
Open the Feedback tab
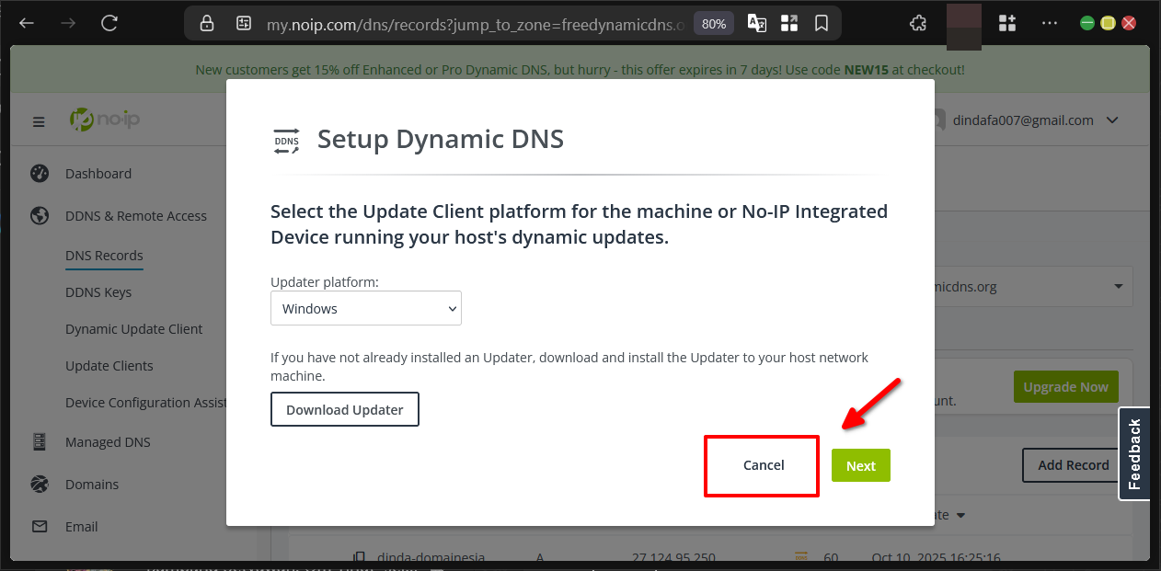click(1134, 453)
